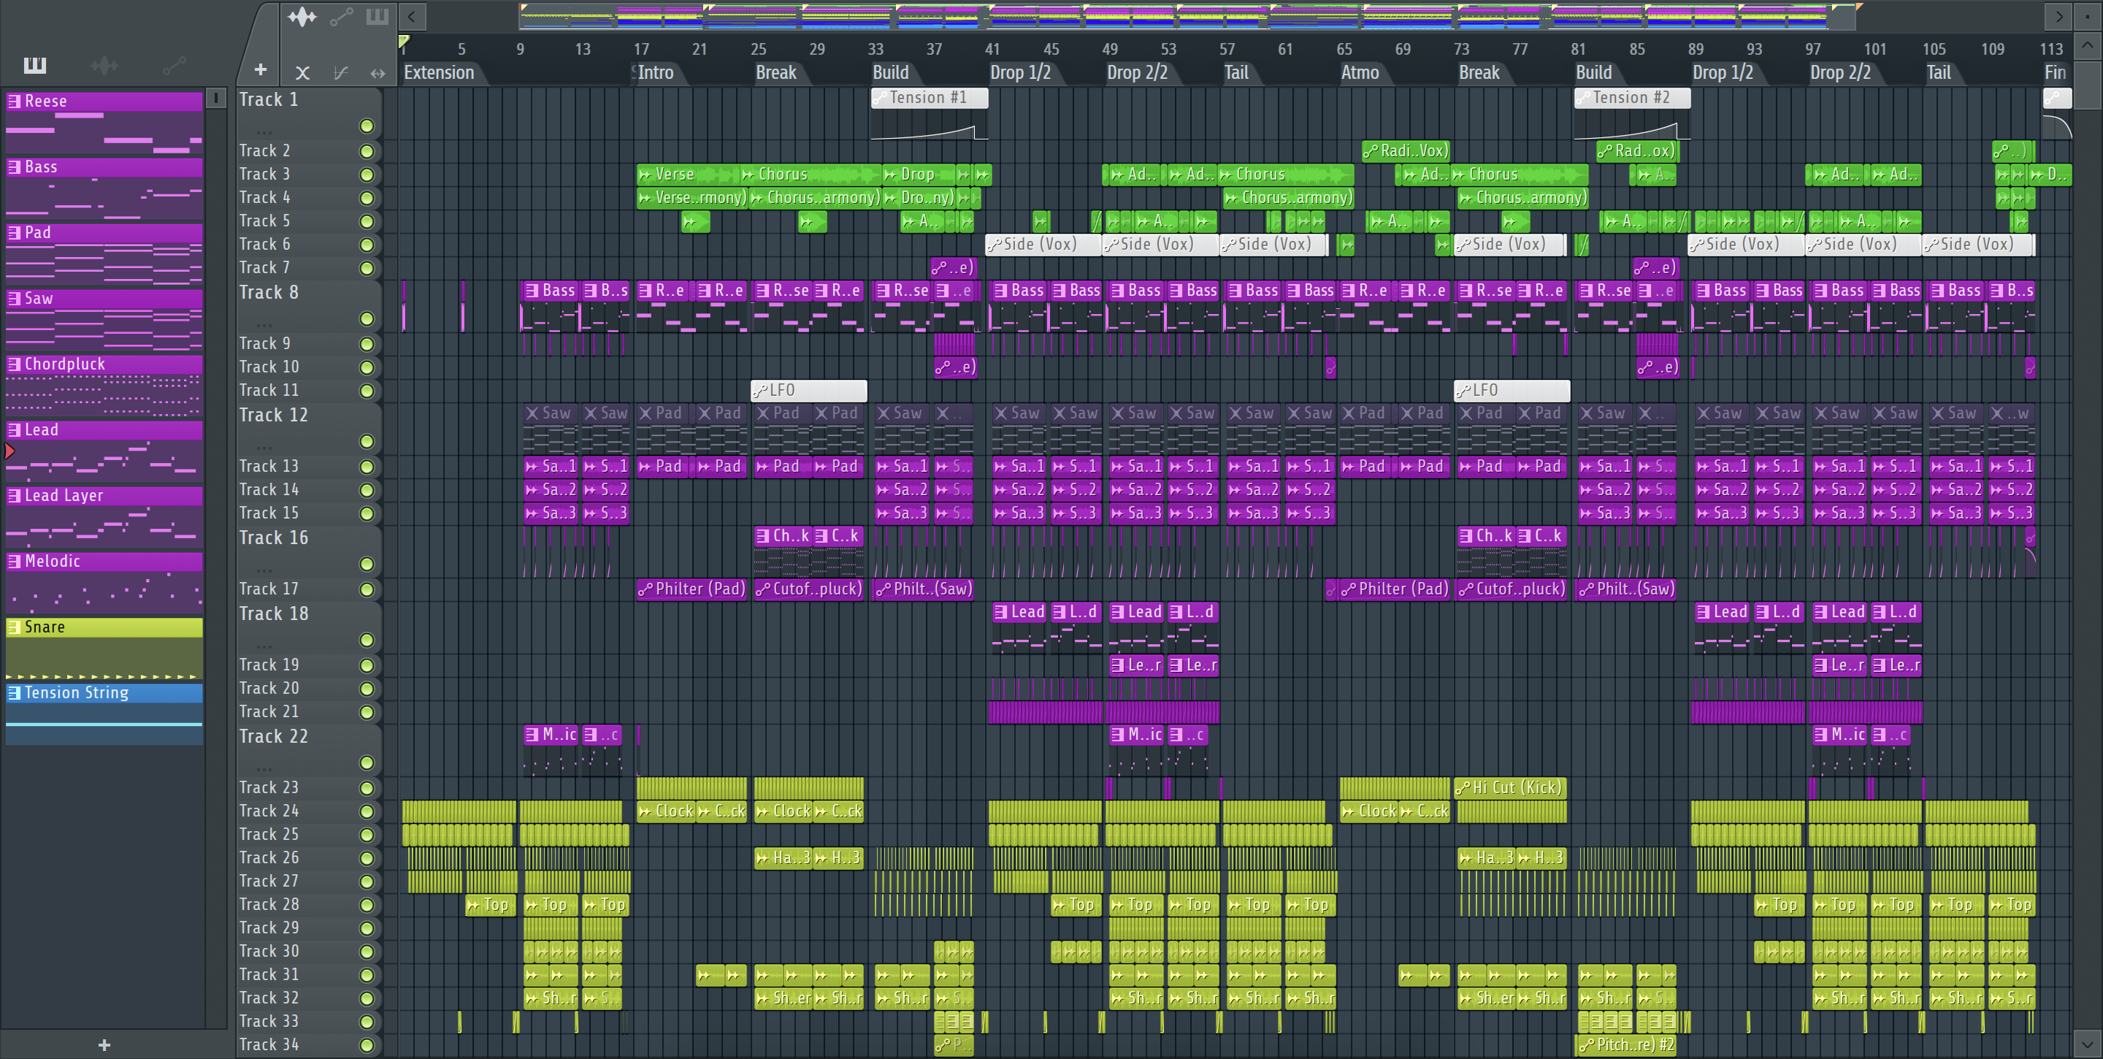Select the Chordpluck pattern in picker
Image resolution: width=2103 pixels, height=1059 pixels.
click(104, 386)
